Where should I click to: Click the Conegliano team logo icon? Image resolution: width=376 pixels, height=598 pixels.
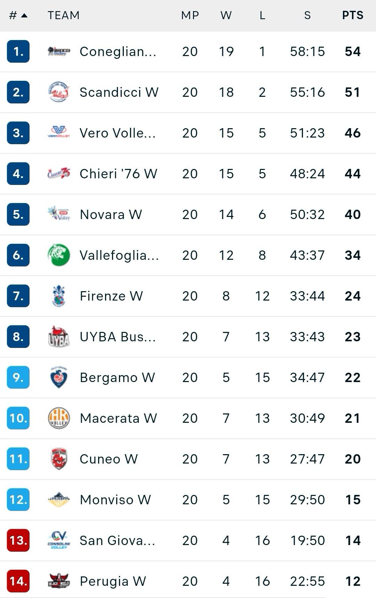click(x=59, y=52)
